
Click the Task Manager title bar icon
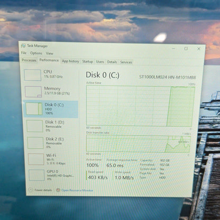click(23, 45)
